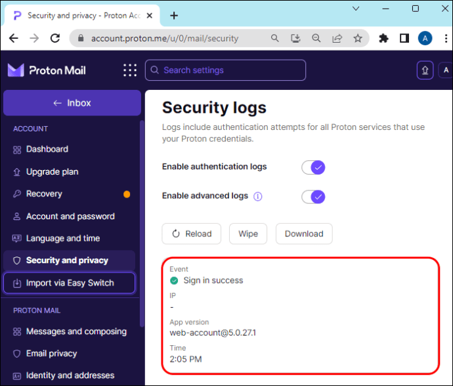Select Language and time in sidebar
The image size is (453, 386).
click(x=63, y=238)
